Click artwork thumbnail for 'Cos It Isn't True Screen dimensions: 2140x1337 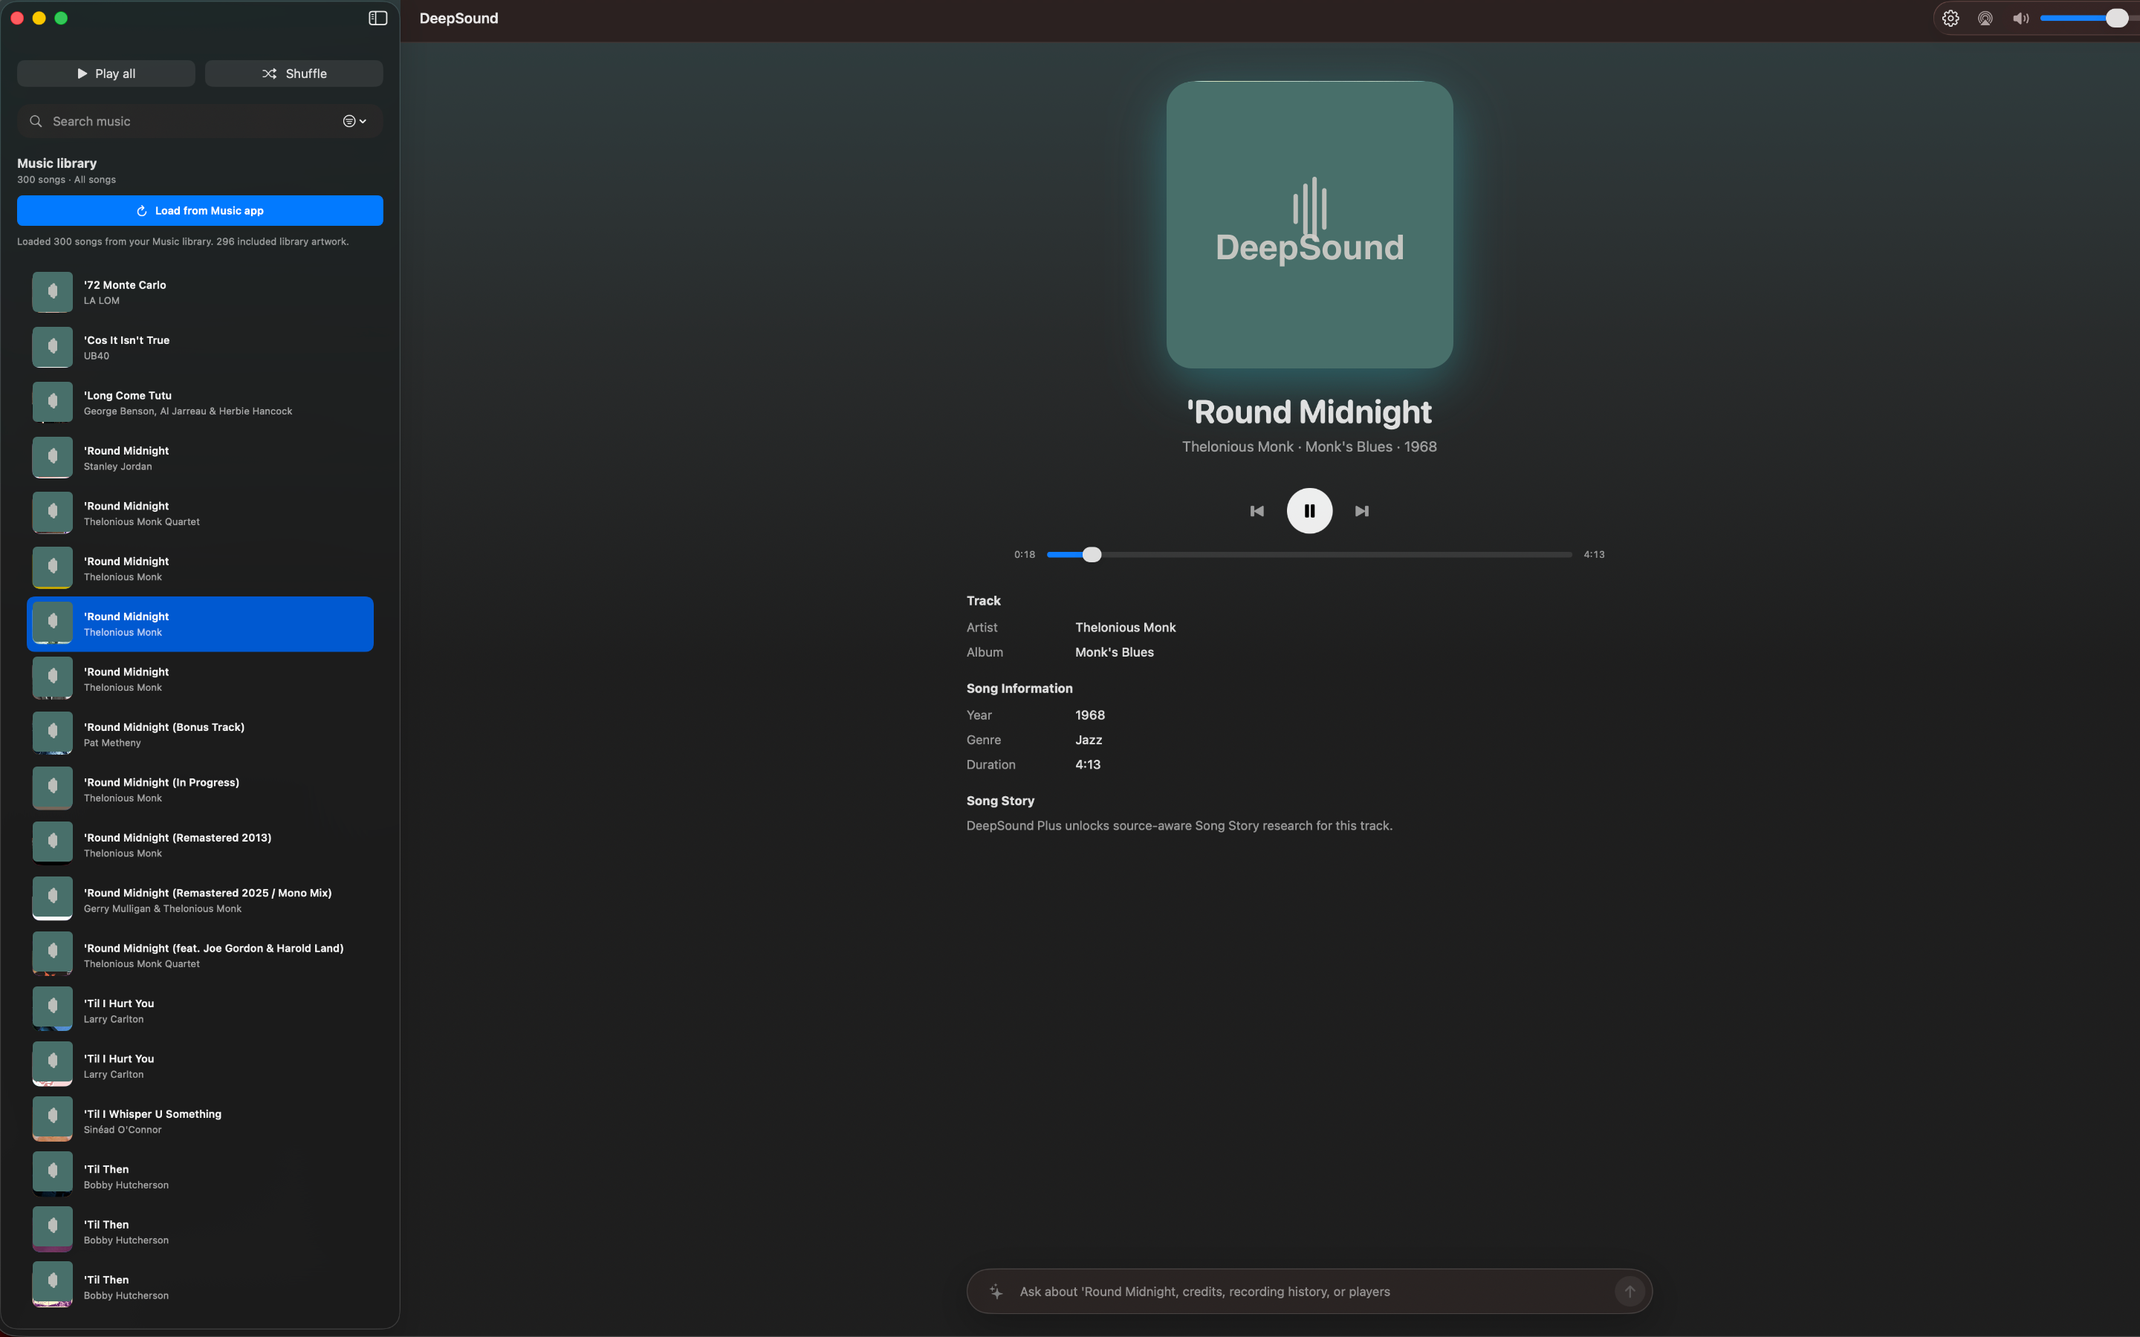pyautogui.click(x=52, y=348)
